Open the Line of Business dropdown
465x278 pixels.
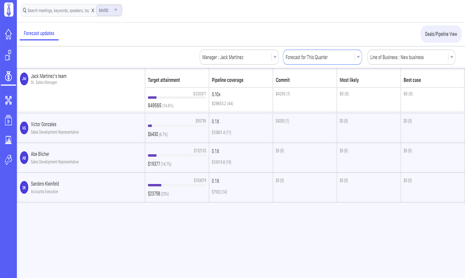pyautogui.click(x=411, y=57)
